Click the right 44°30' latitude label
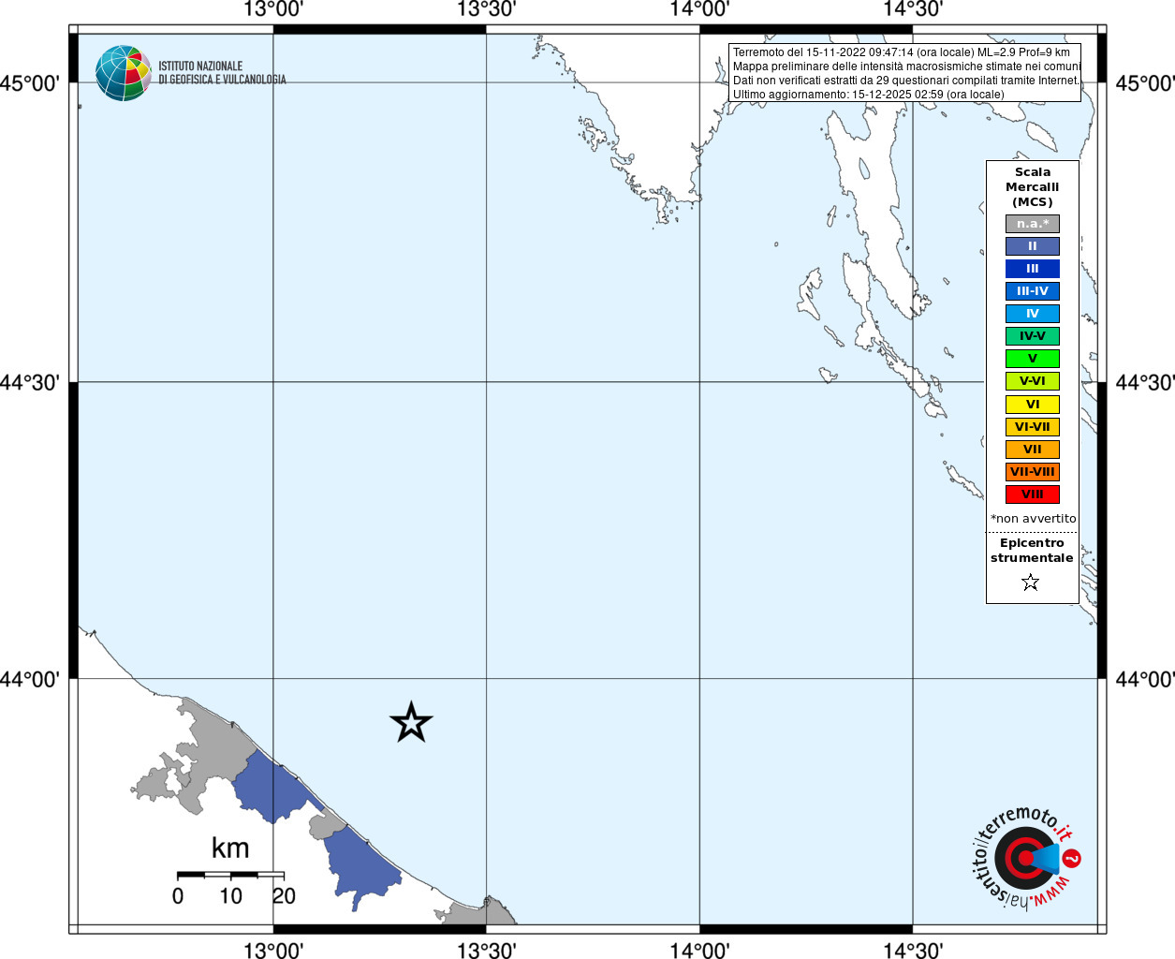The image size is (1175, 959). pyautogui.click(x=1144, y=382)
